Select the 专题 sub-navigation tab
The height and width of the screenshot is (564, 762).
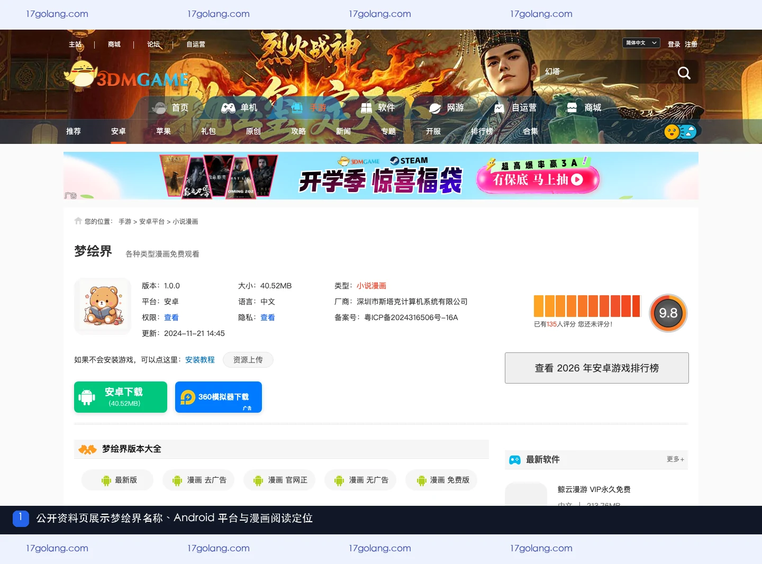pyautogui.click(x=388, y=131)
